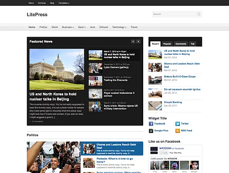
Task: Expand the Business dropdown menu
Action: coord(68,27)
